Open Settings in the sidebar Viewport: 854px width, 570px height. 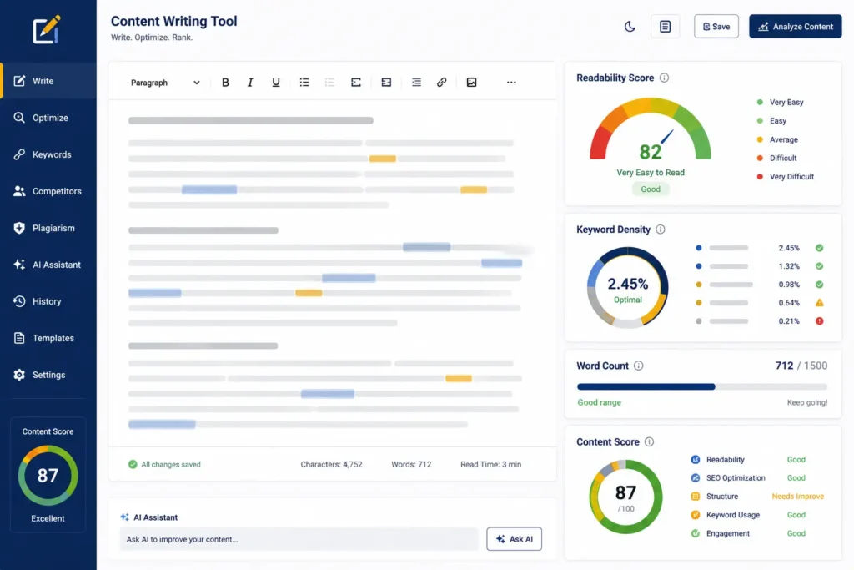(48, 375)
